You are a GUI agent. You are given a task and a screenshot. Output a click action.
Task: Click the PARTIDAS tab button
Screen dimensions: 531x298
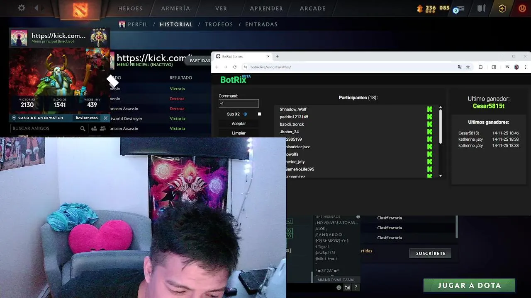(200, 61)
